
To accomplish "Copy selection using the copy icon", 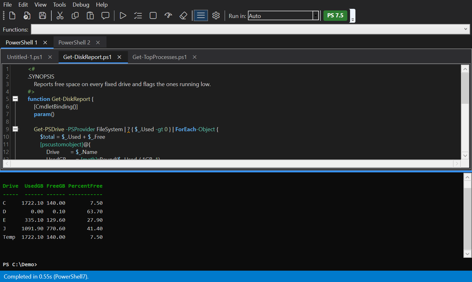I will (75, 15).
